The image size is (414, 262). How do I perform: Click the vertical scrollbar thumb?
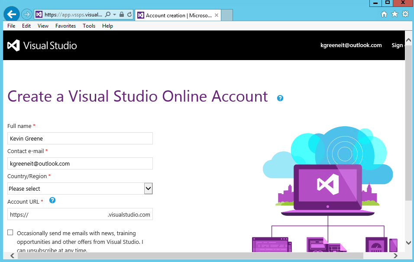click(408, 122)
